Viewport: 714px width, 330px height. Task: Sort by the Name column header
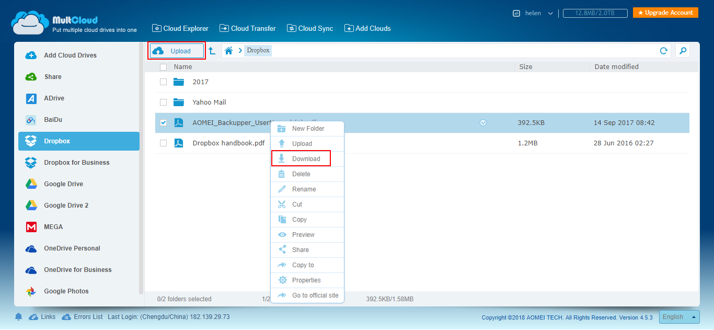(x=183, y=67)
